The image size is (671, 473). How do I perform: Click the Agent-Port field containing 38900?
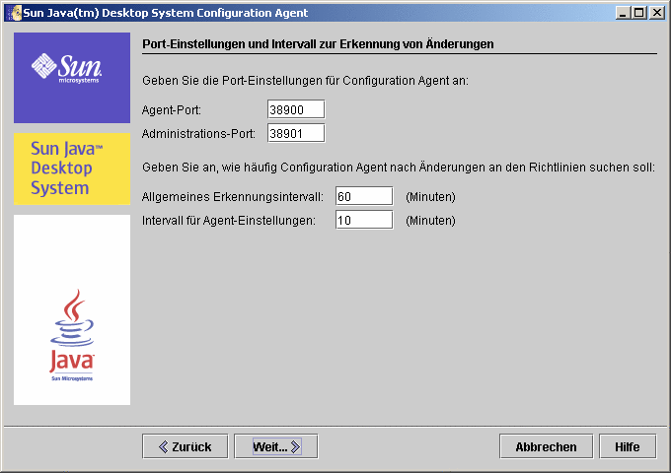tap(296, 109)
